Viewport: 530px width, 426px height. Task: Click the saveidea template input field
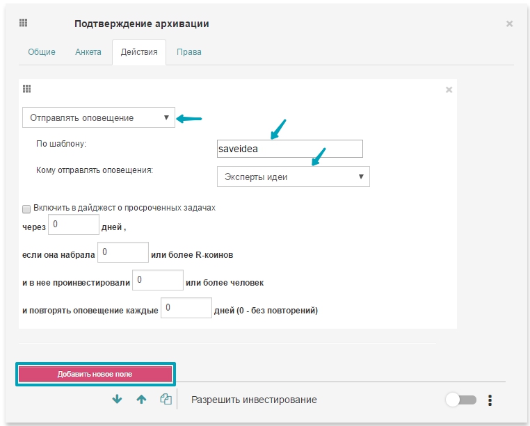pyautogui.click(x=289, y=149)
